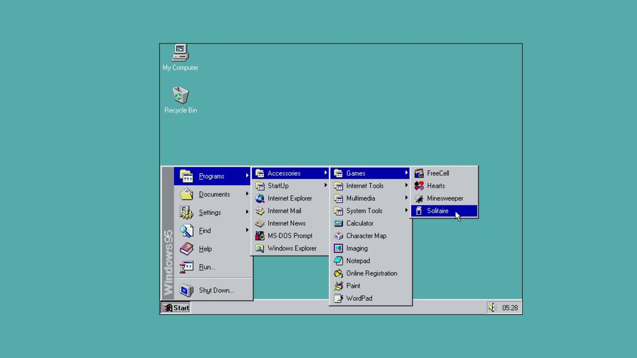Screen dimensions: 637x358
Task: Start FreeCell from the Games menu
Action: pyautogui.click(x=444, y=173)
